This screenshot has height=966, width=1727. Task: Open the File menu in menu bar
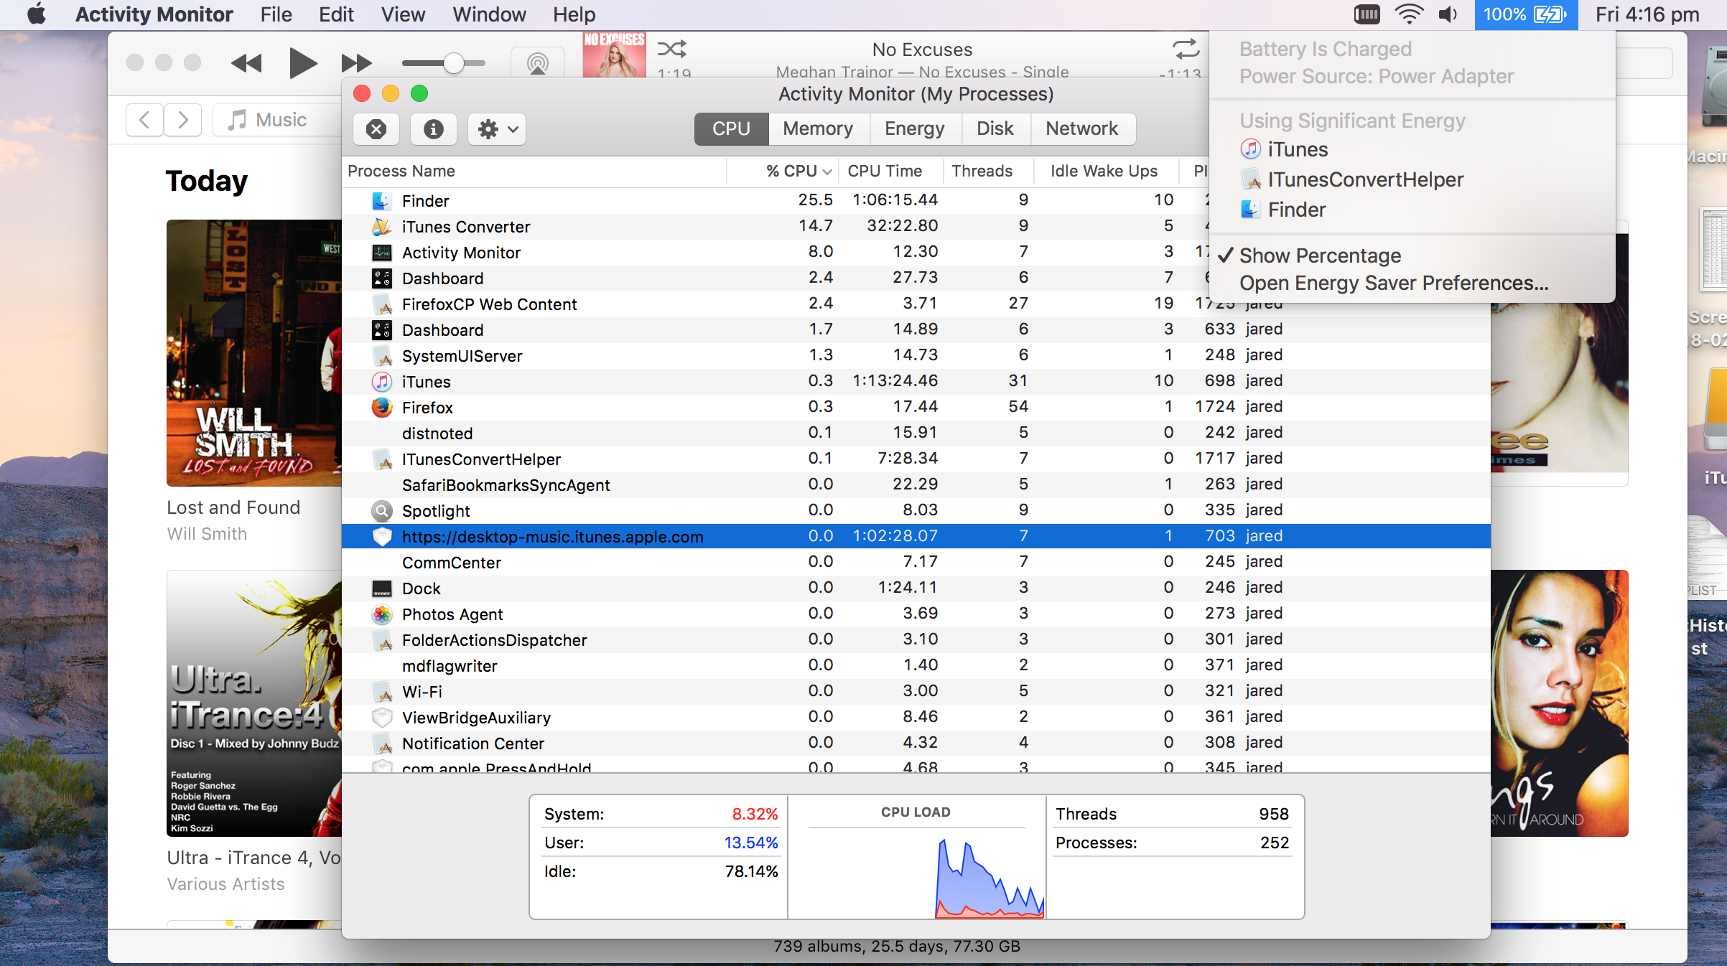click(276, 14)
